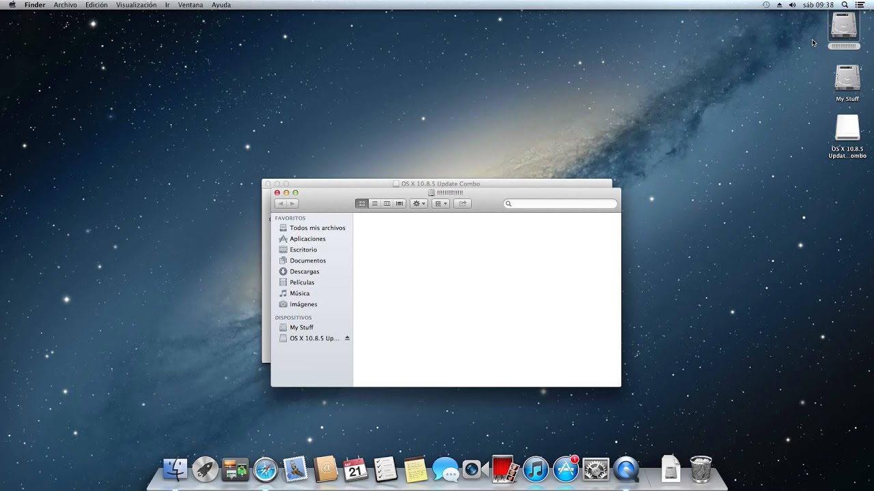This screenshot has height=491, width=874.
Task: Open the Ventana menu
Action: pos(191,5)
